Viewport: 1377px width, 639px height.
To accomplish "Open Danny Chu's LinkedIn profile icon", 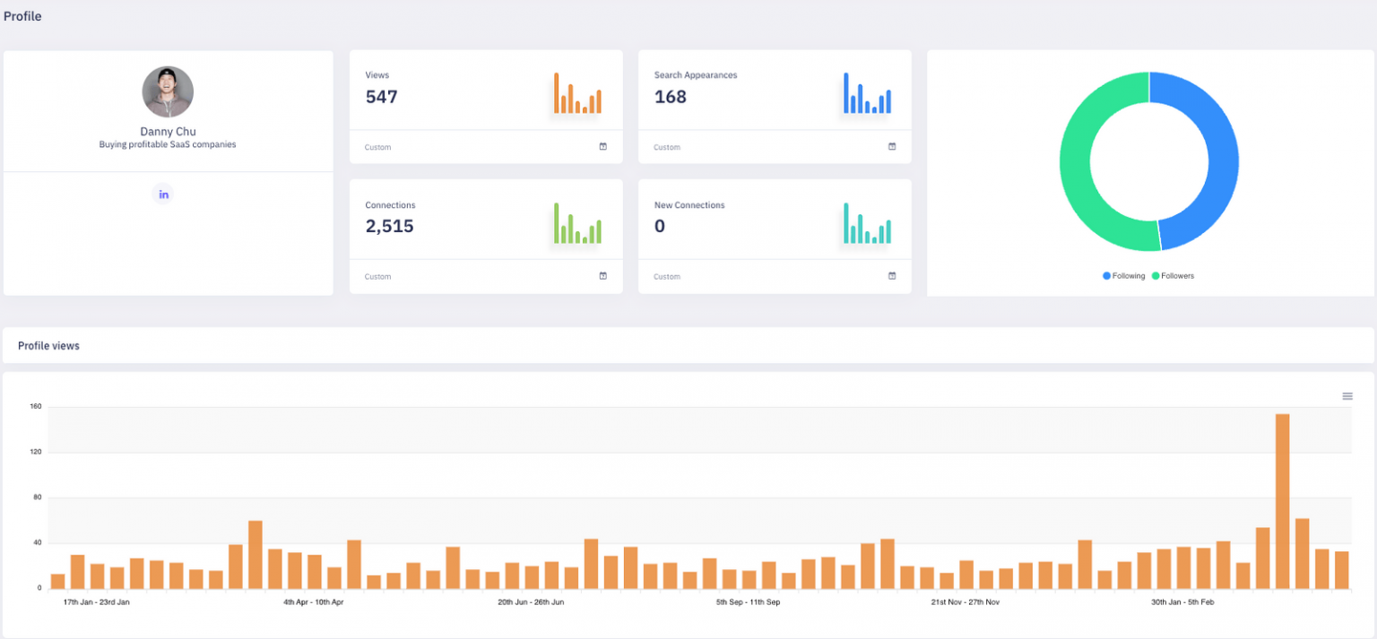I will (163, 194).
